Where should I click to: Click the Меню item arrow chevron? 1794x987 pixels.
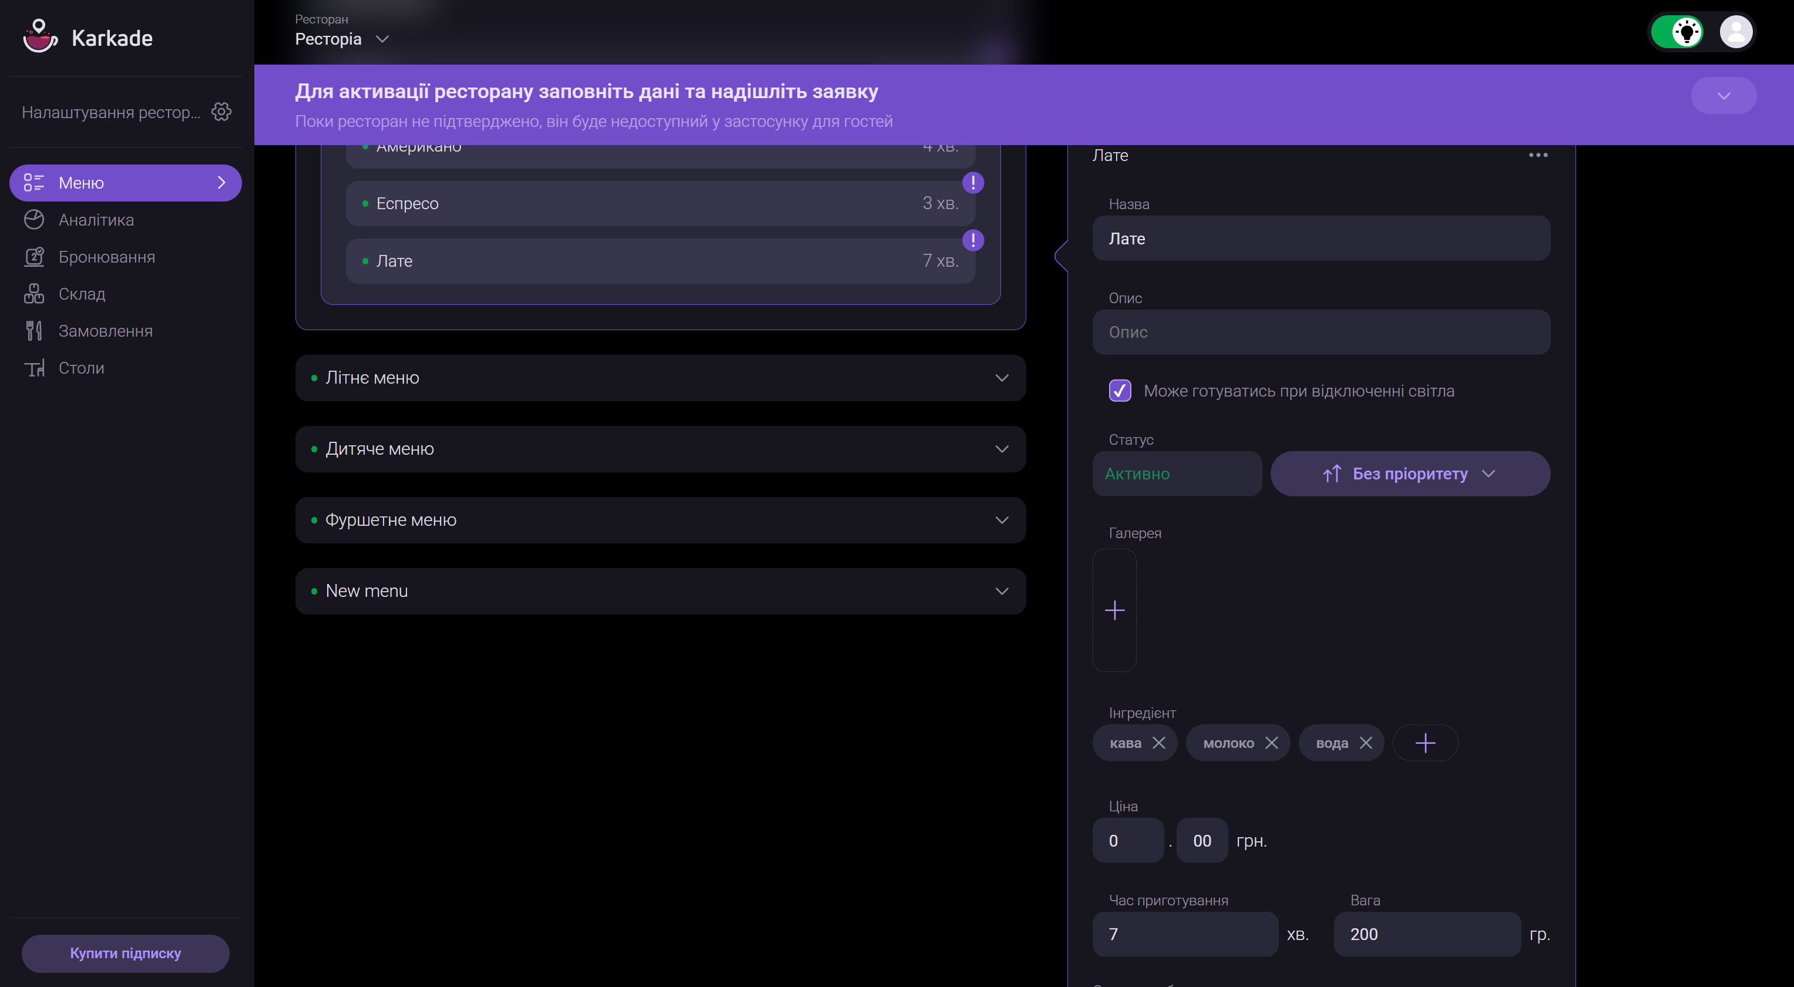click(x=221, y=183)
